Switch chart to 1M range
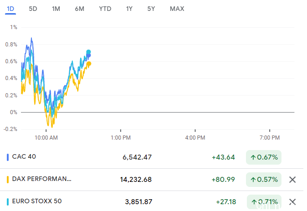This screenshot has width=307, height=211. tap(56, 9)
